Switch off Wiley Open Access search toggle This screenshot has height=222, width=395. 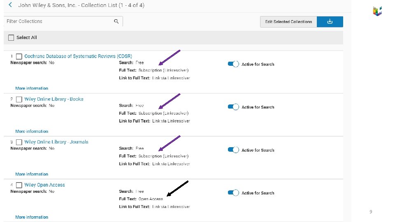pyautogui.click(x=233, y=193)
